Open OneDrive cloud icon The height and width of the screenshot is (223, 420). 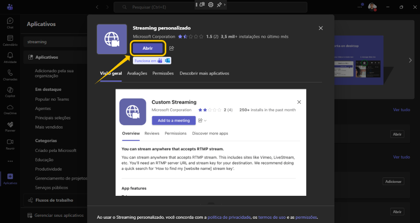click(10, 110)
